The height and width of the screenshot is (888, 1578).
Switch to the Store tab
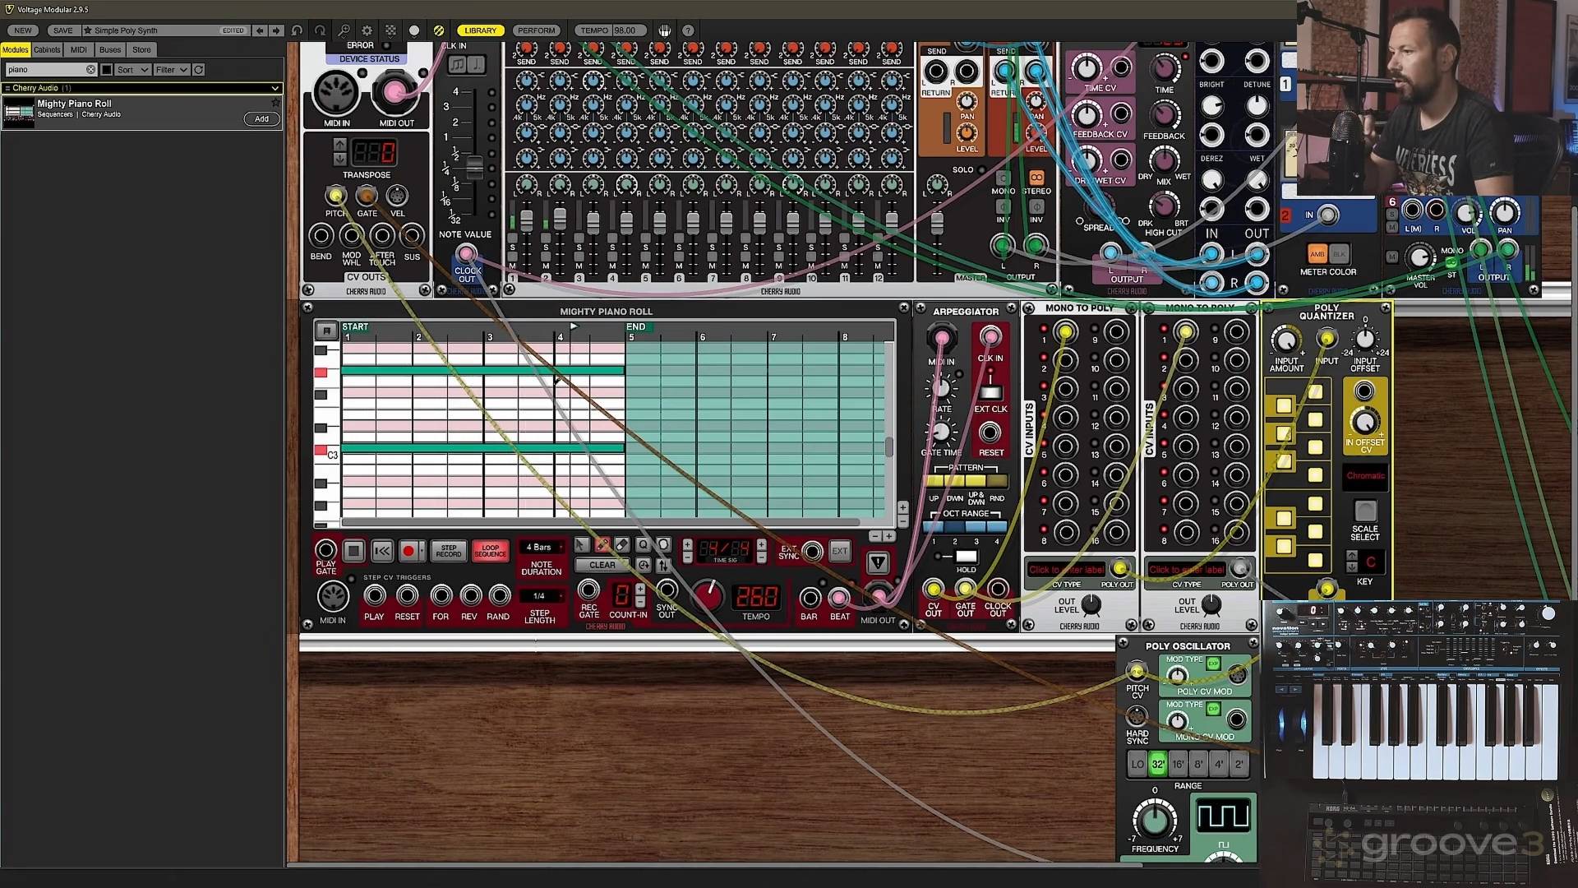pyautogui.click(x=141, y=50)
